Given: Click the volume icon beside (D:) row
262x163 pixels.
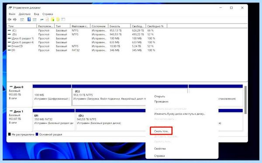Looking at the screenshot, I should click(x=9, y=34).
